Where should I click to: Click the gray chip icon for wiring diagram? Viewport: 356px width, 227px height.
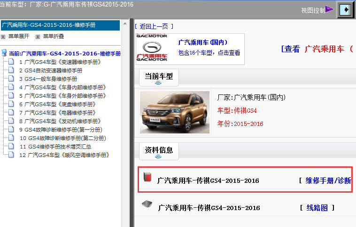147,204
